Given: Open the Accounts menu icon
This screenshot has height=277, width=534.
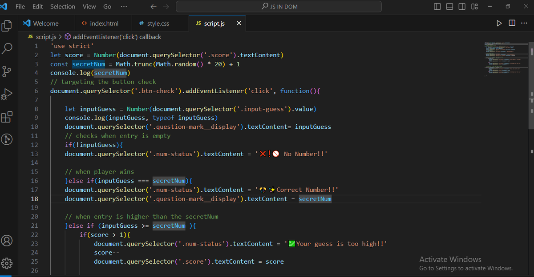Looking at the screenshot, I should pos(7,240).
